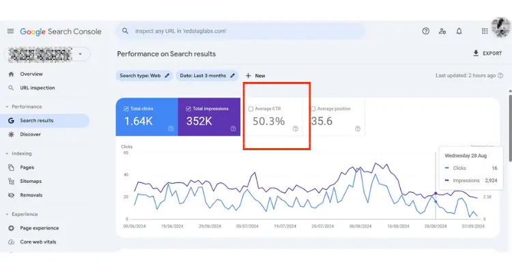Add a New filter
The image size is (512, 273).
point(255,76)
